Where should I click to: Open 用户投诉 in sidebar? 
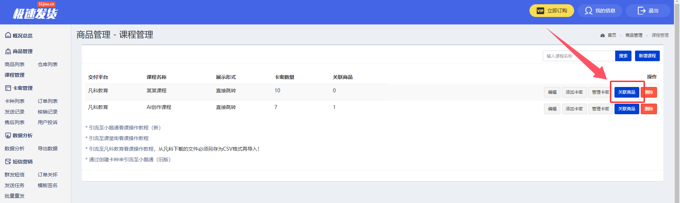(x=47, y=122)
